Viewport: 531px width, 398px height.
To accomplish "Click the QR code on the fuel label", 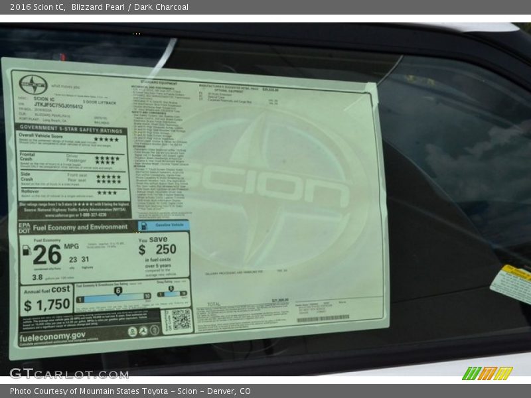I will pos(181,319).
